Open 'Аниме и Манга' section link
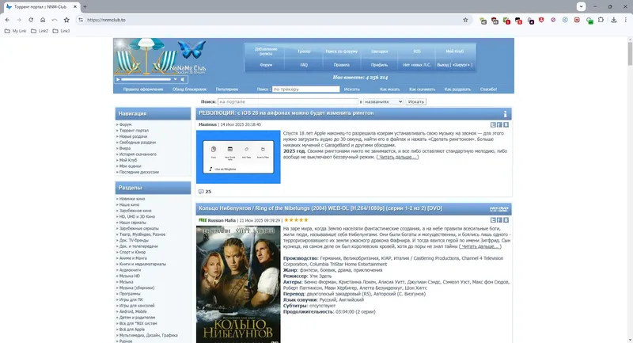The width and height of the screenshot is (633, 343). (x=133, y=258)
